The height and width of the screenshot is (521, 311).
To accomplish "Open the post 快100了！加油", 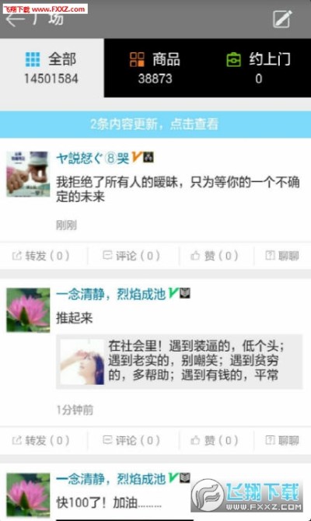I will tap(109, 502).
